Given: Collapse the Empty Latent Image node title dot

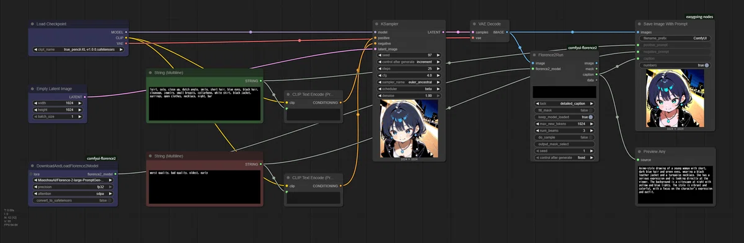Looking at the screenshot, I should click(x=32, y=89).
